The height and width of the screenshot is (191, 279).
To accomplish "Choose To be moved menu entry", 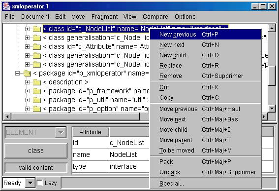I will tap(206, 151).
